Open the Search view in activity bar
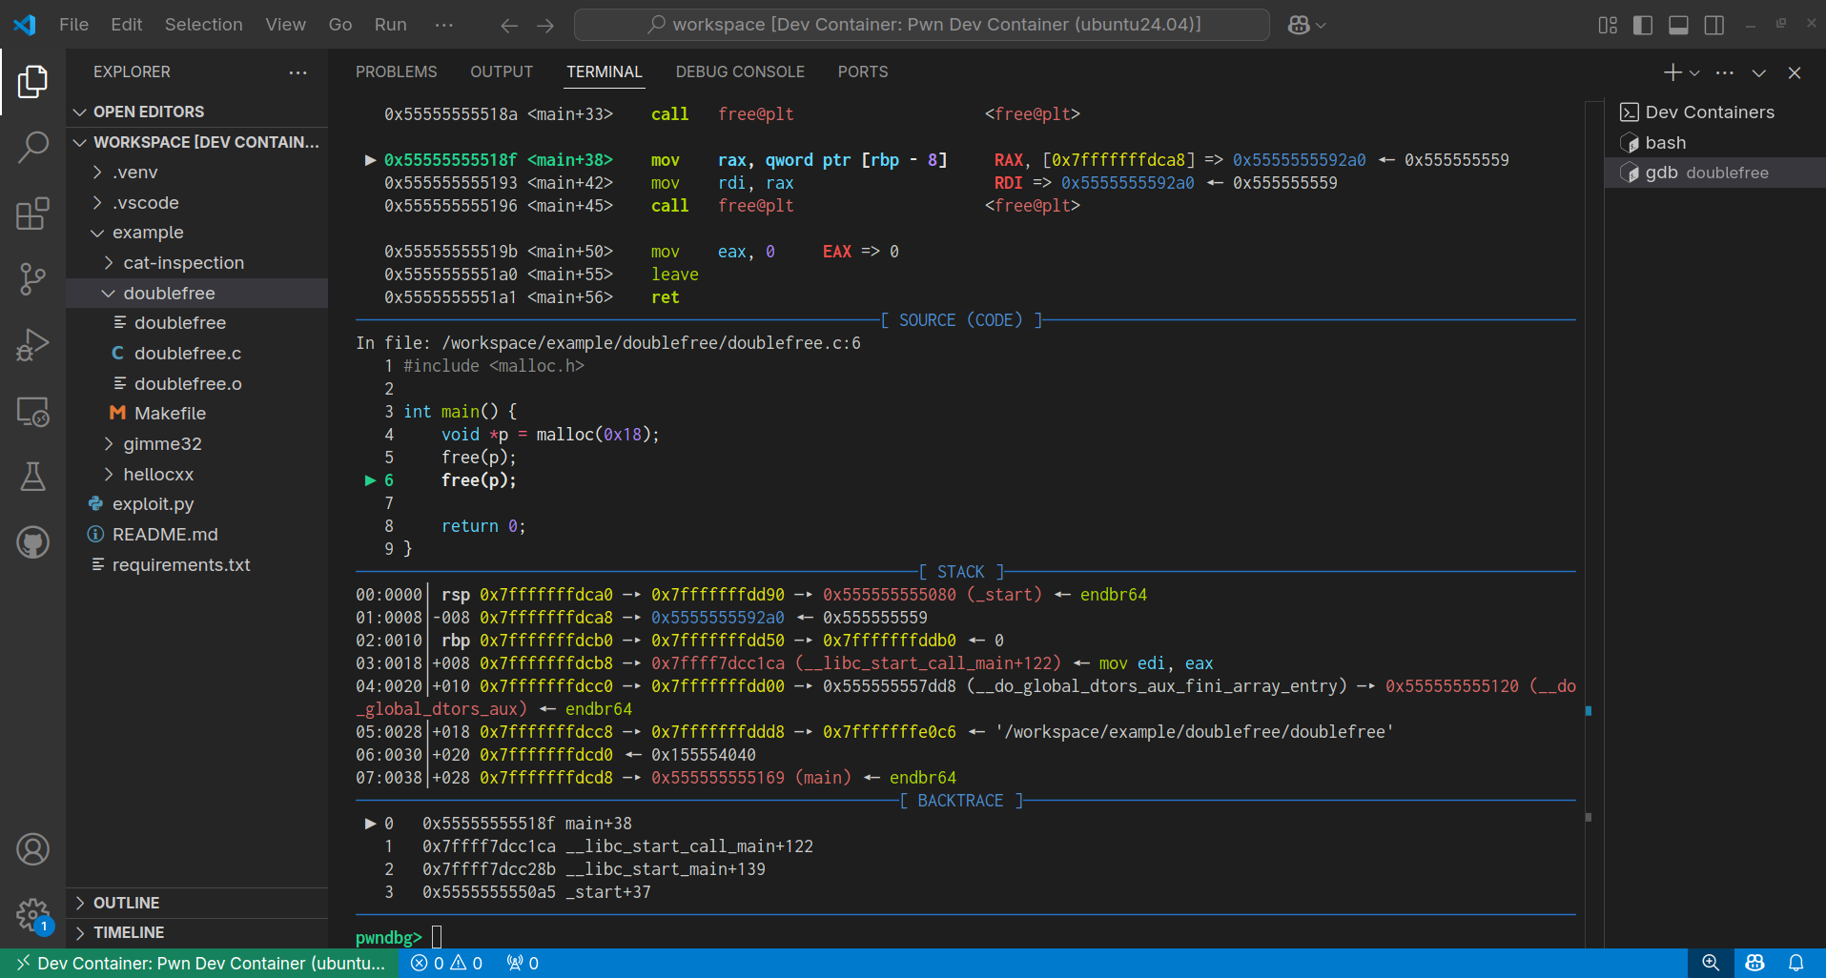 click(x=32, y=147)
